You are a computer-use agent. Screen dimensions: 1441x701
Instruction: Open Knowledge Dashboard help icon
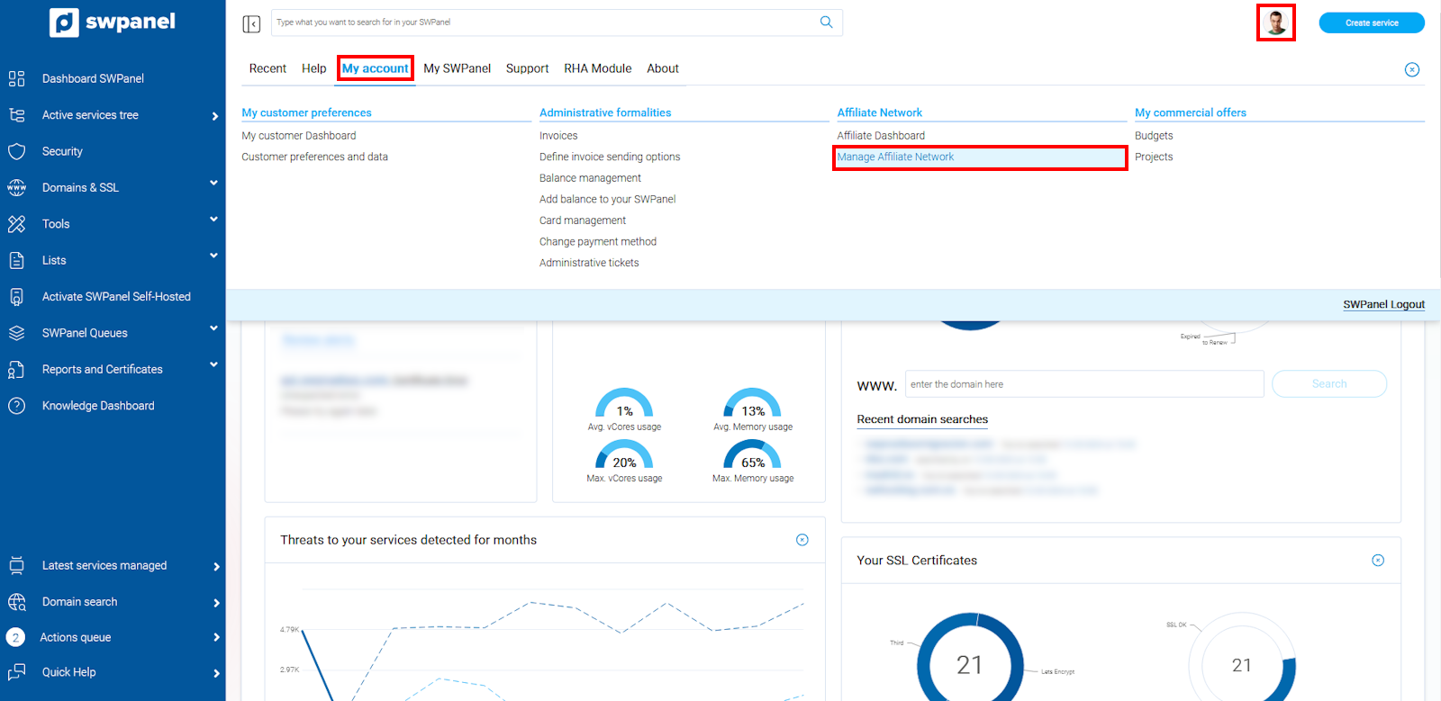(16, 406)
